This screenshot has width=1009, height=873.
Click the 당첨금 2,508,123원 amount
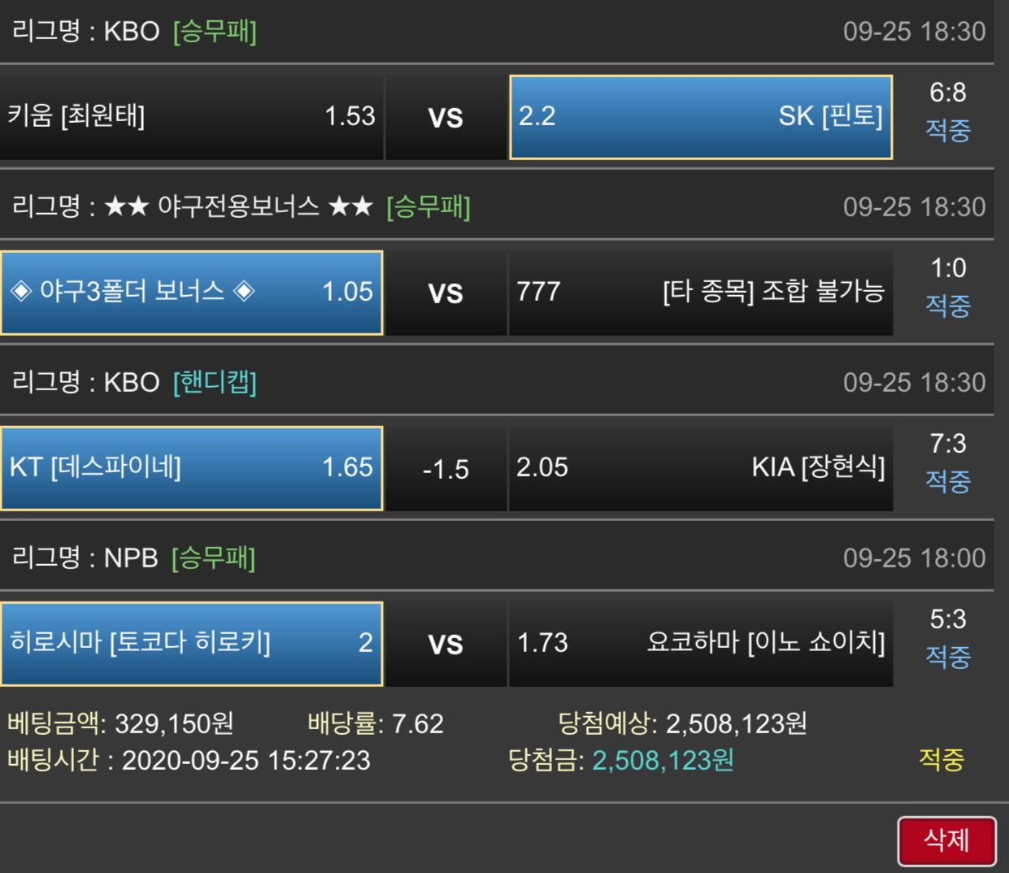click(x=621, y=760)
